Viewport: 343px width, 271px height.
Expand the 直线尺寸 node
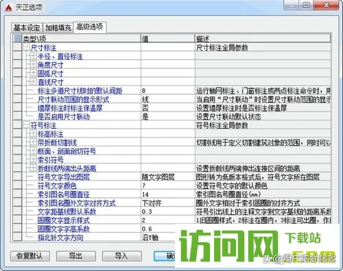pyautogui.click(x=34, y=81)
